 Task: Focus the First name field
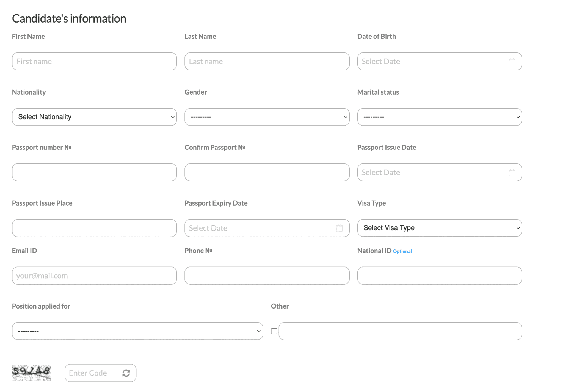pyautogui.click(x=94, y=62)
